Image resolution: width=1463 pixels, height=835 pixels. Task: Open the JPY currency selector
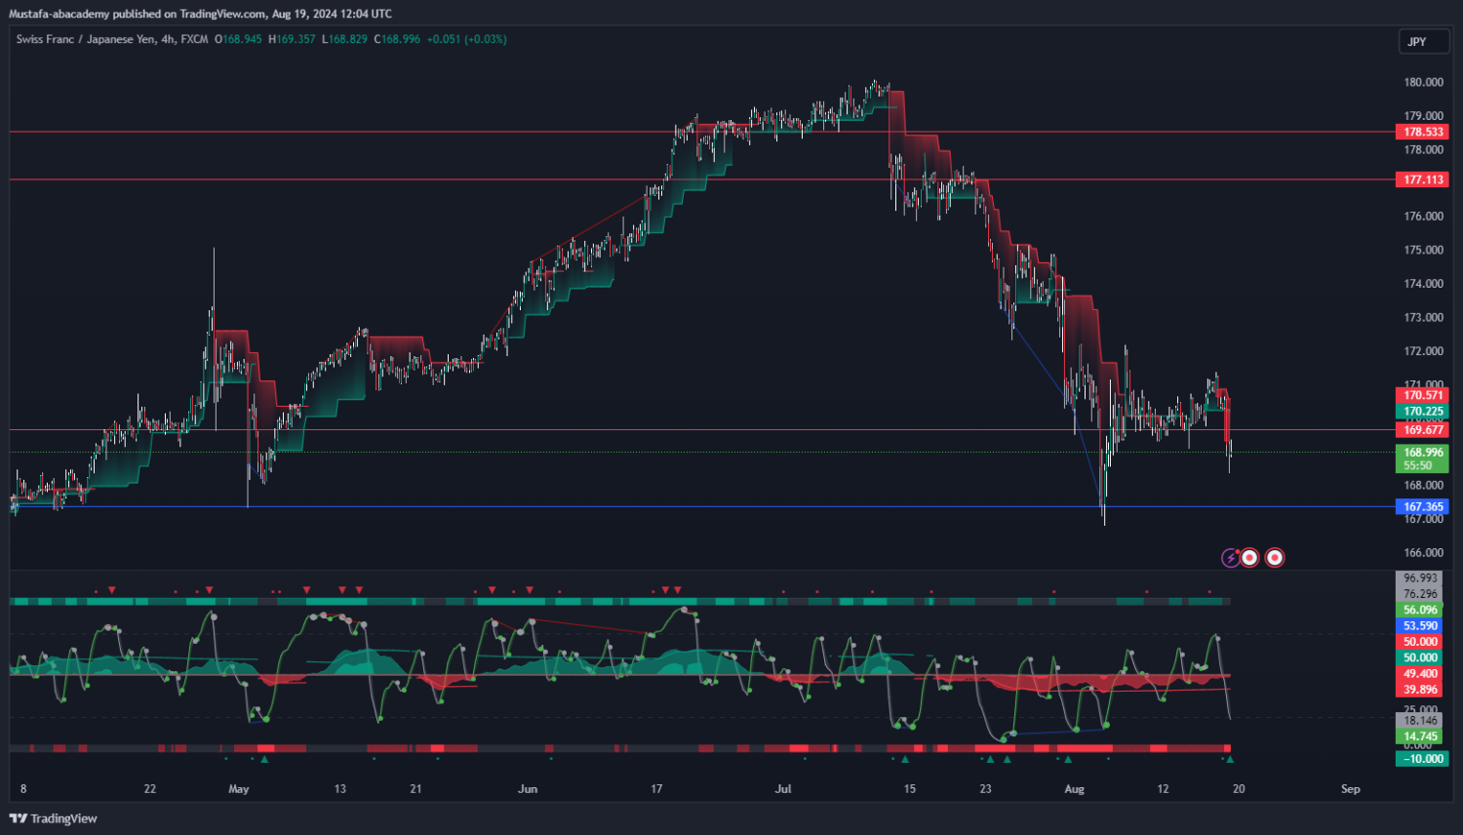click(1422, 42)
